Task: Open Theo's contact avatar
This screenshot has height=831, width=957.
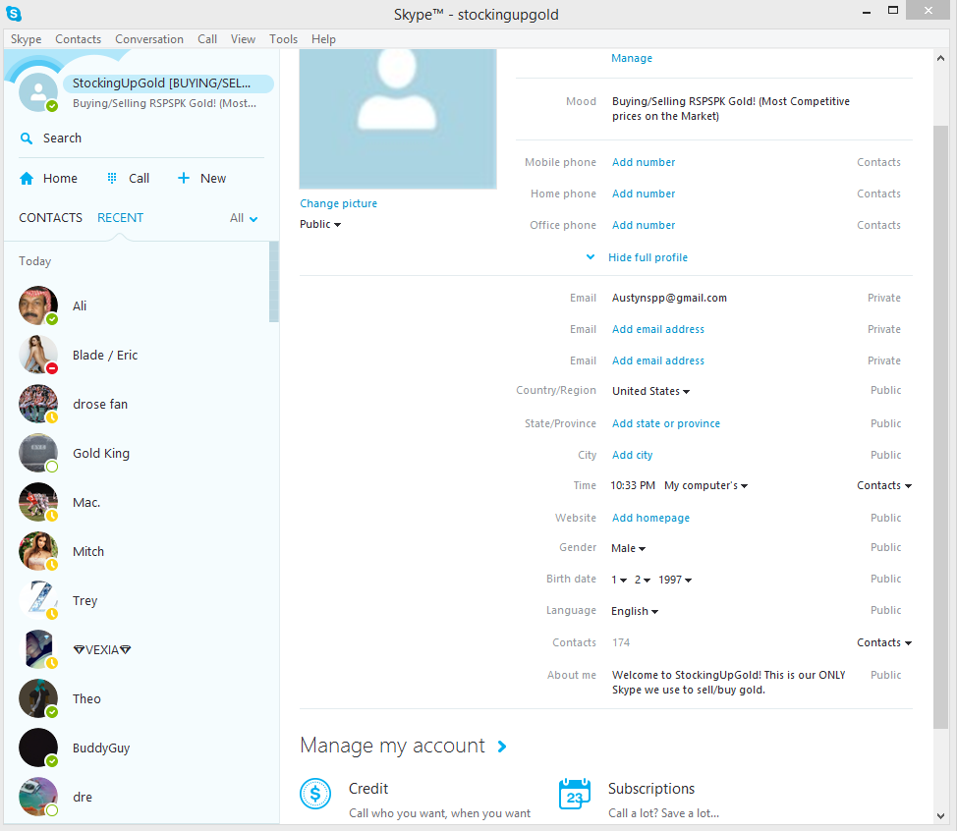Action: 38,698
